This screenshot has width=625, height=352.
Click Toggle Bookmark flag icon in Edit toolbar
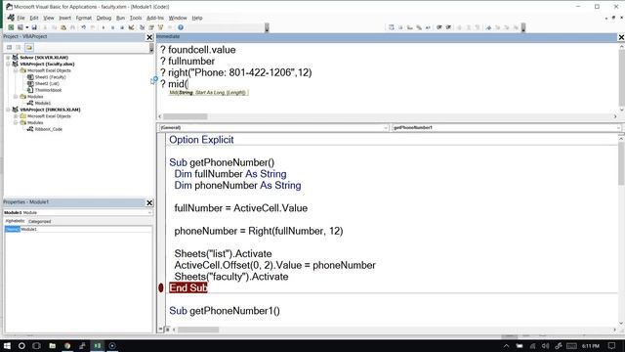coord(488,27)
